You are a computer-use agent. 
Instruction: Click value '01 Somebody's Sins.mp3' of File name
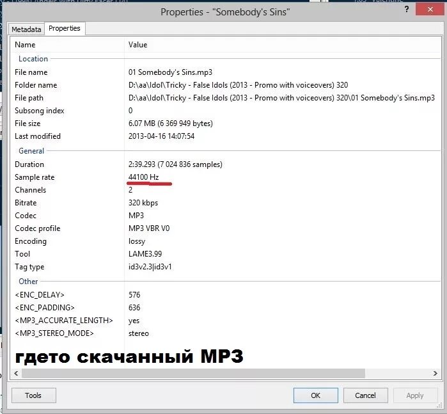170,72
